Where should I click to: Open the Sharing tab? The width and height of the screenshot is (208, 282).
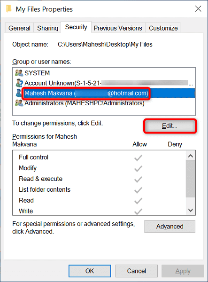[x=47, y=28]
